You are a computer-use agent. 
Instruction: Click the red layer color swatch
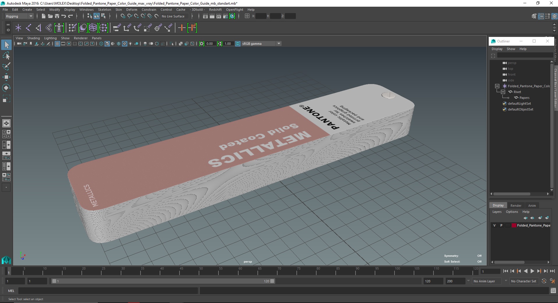pyautogui.click(x=514, y=225)
